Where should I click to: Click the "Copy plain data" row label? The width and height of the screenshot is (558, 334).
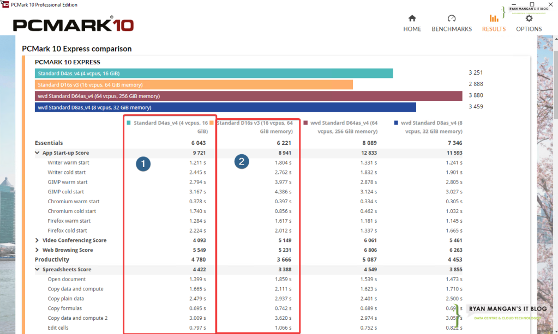click(66, 299)
